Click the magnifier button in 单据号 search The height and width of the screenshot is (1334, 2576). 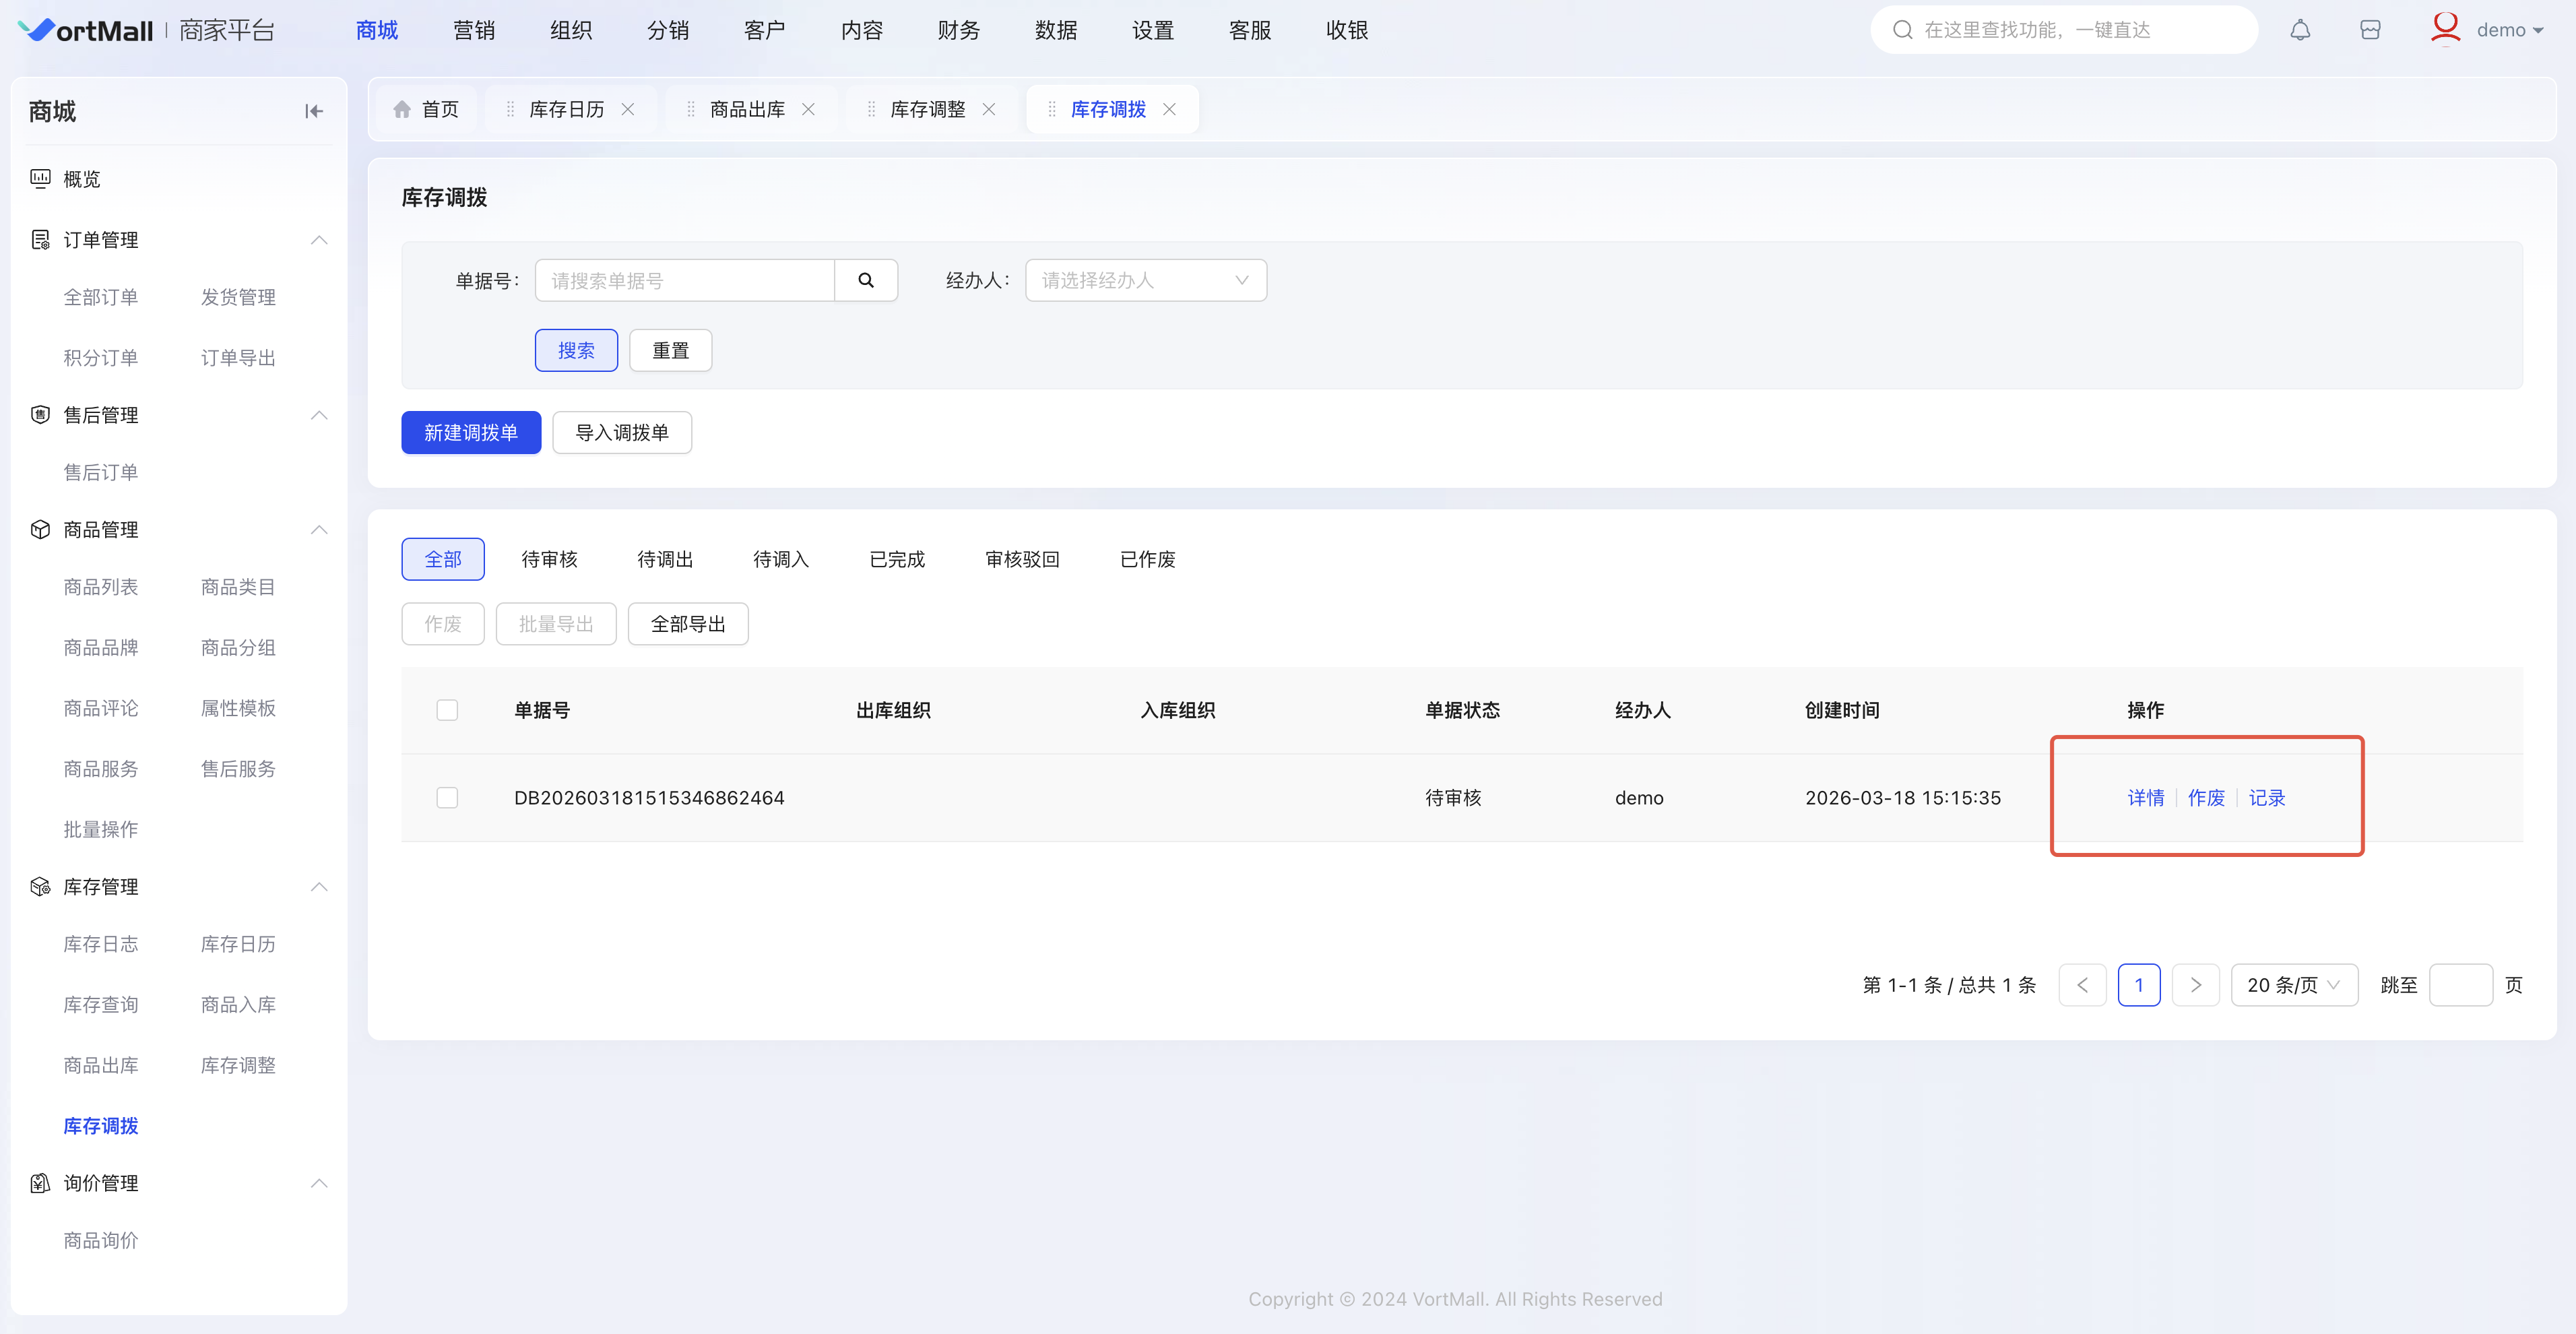tap(866, 280)
